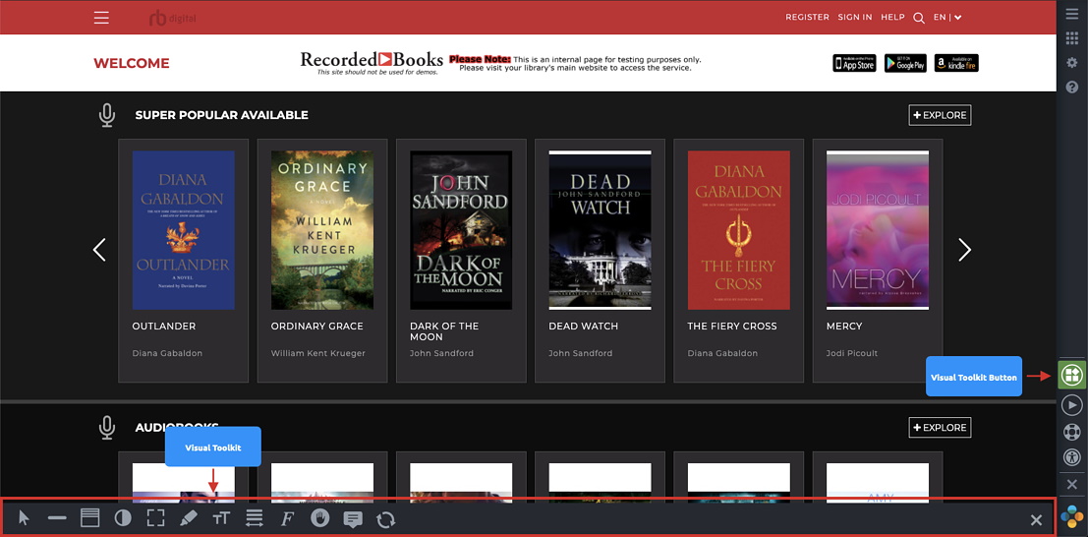Select the highlighter pen tool
This screenshot has height=537, width=1088.
click(188, 518)
